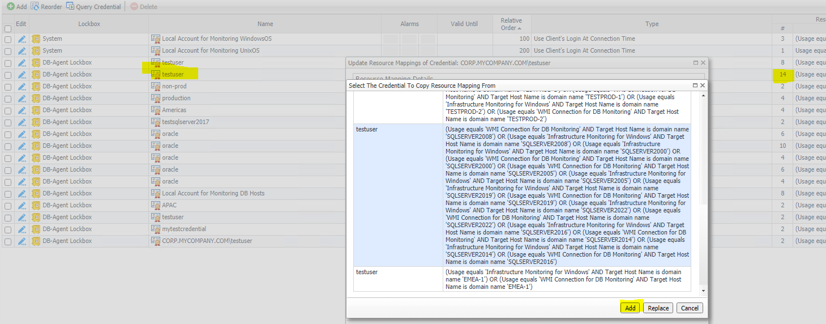Click the lockbox icon in the APAC row
Viewport: 826px width, 324px height.
[x=36, y=206]
